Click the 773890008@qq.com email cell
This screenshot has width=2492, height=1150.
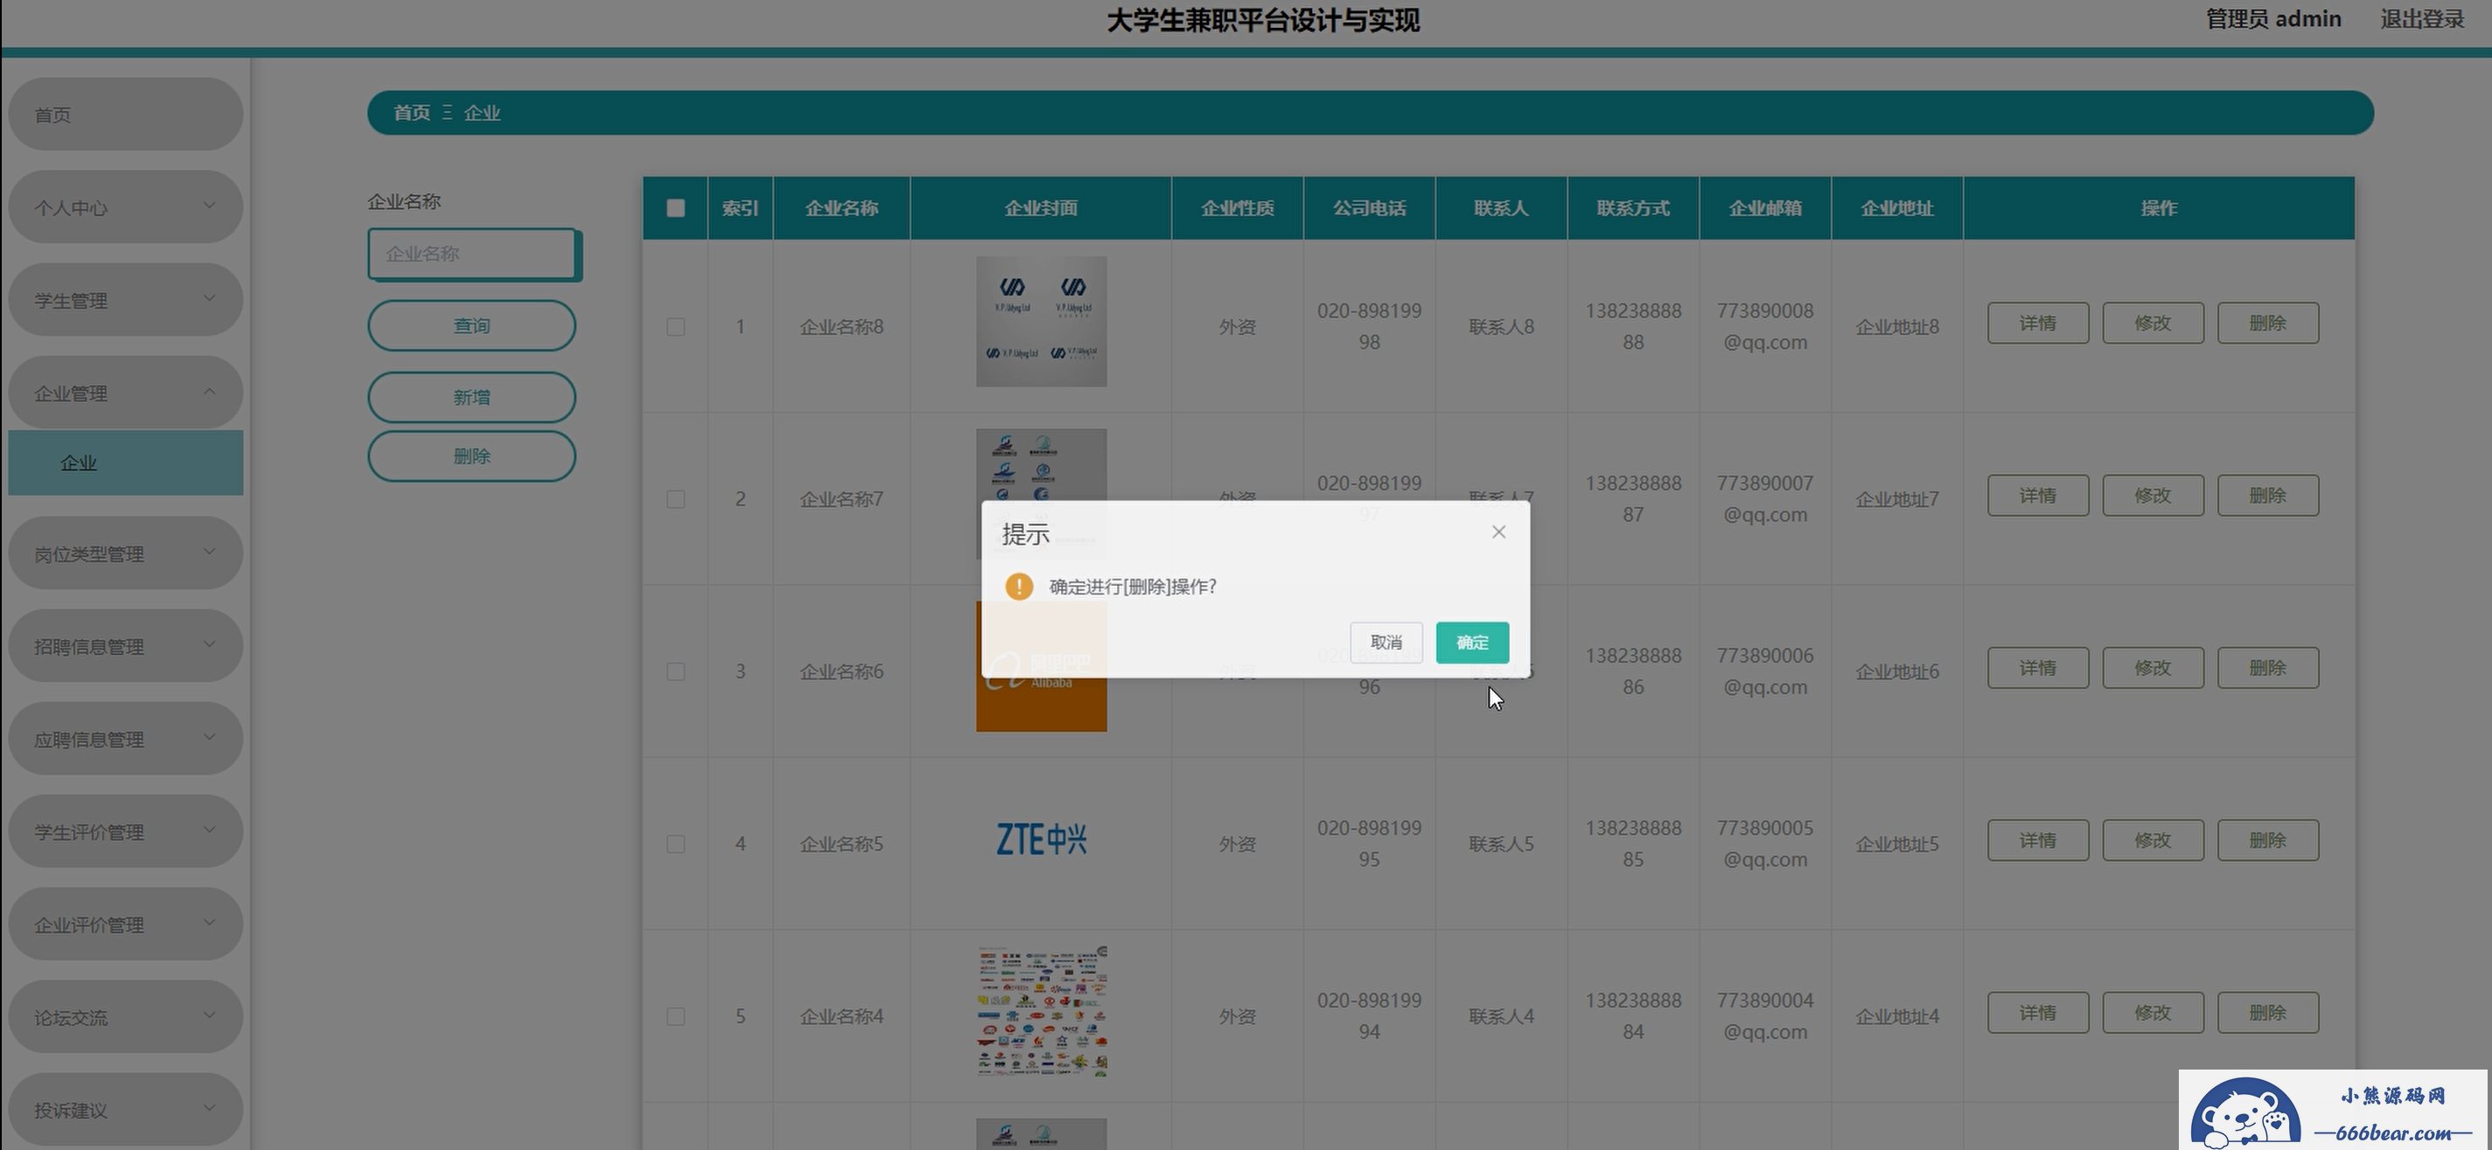[x=1764, y=327]
